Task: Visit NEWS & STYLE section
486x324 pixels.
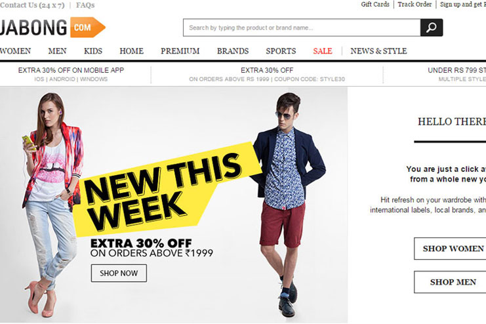Action: pyautogui.click(x=378, y=51)
